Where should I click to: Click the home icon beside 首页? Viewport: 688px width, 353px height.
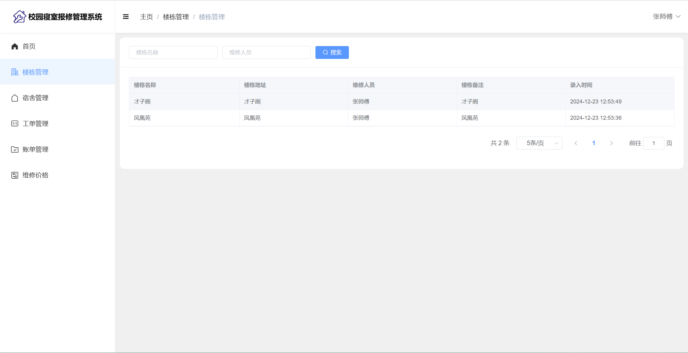click(15, 46)
